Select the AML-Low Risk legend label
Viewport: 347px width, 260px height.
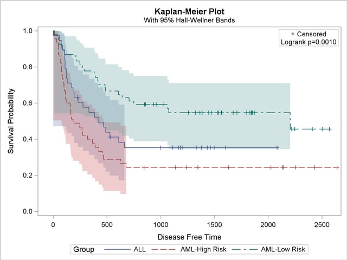pos(280,250)
